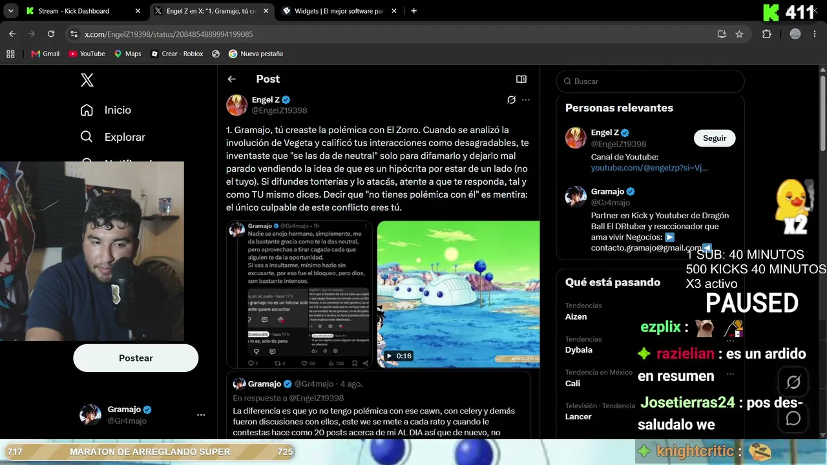The width and height of the screenshot is (827, 465).
Task: Close the Widgets tab
Action: [x=394, y=11]
